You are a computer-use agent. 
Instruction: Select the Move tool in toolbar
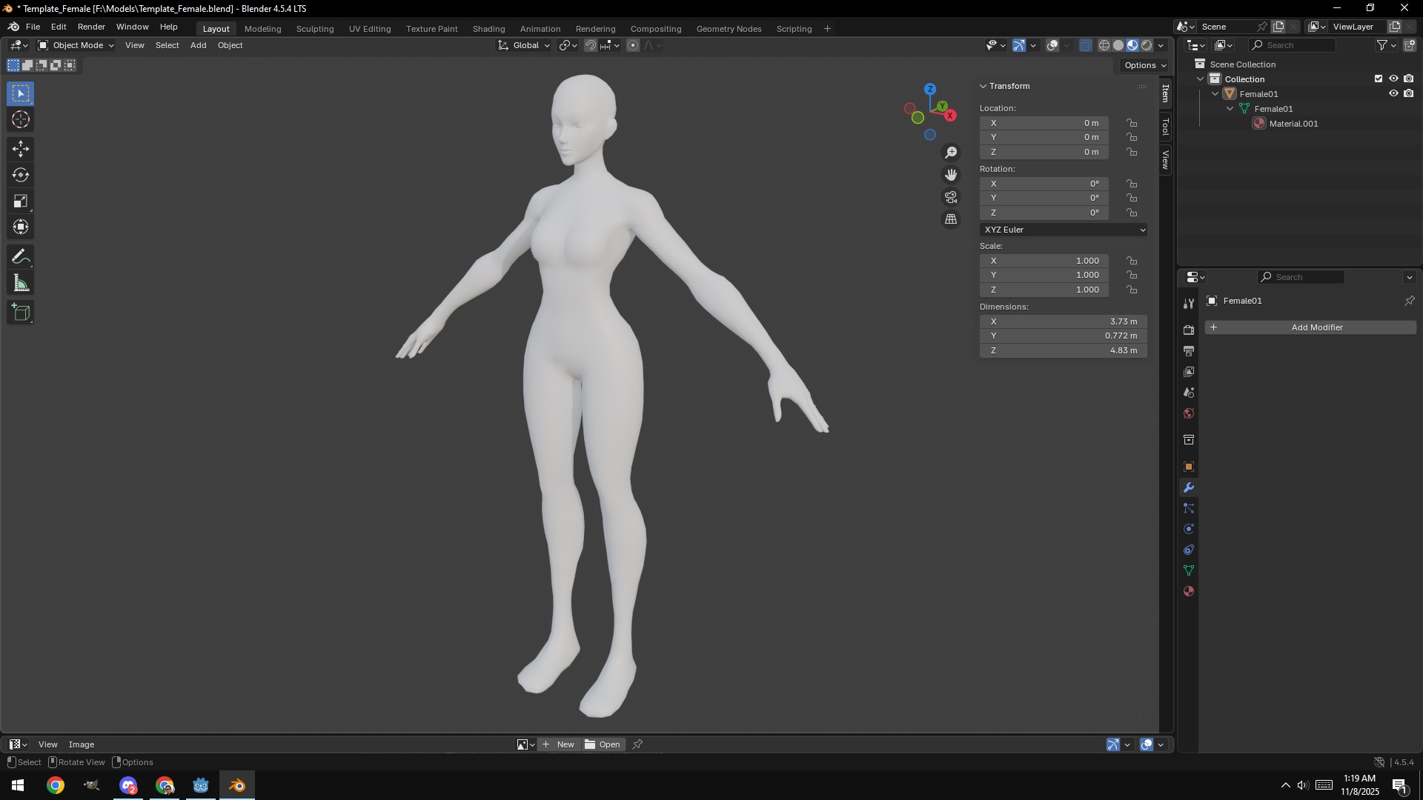tap(21, 149)
